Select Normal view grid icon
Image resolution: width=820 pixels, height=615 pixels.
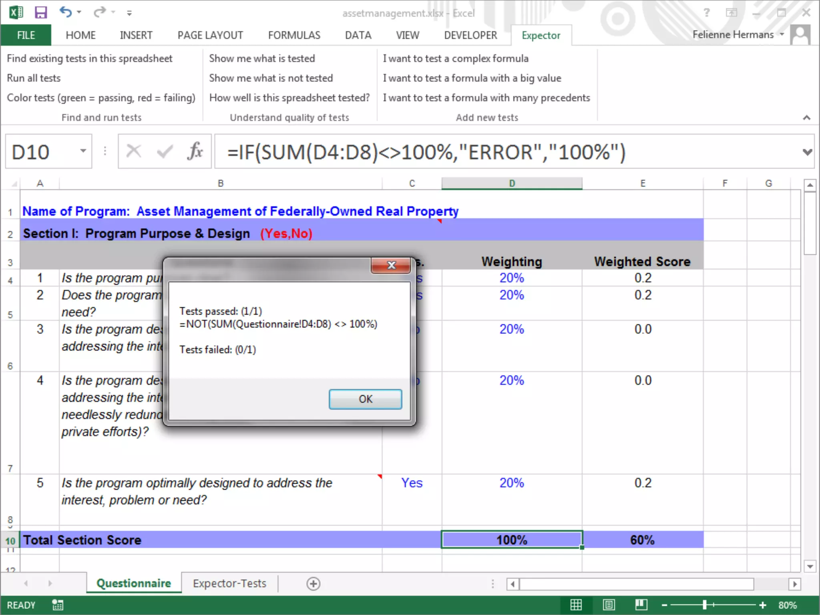point(576,605)
